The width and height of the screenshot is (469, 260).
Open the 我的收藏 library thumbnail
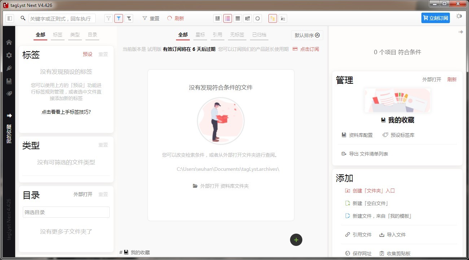397,100
